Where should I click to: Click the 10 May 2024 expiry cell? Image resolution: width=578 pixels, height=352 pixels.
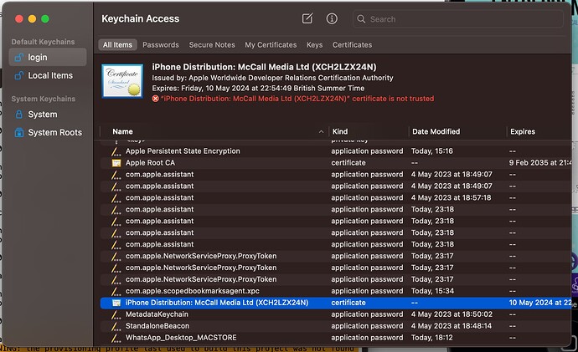point(539,303)
